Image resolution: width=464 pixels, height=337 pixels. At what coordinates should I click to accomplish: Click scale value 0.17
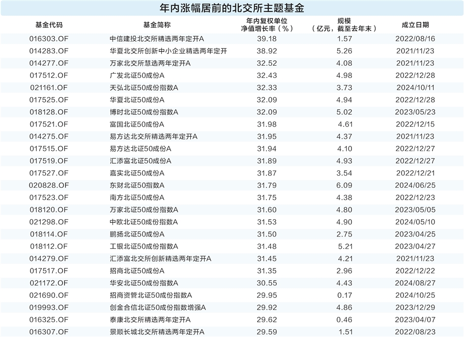(x=344, y=295)
